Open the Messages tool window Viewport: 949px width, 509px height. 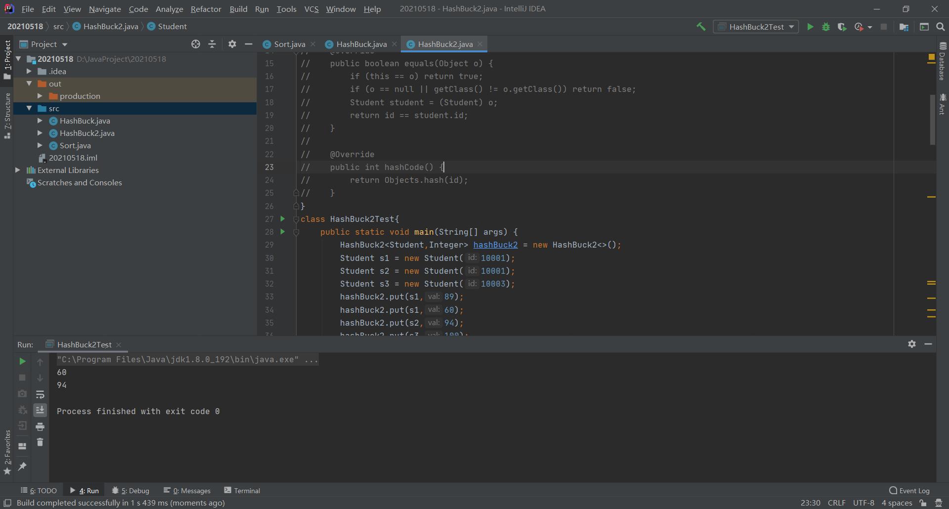click(x=187, y=490)
